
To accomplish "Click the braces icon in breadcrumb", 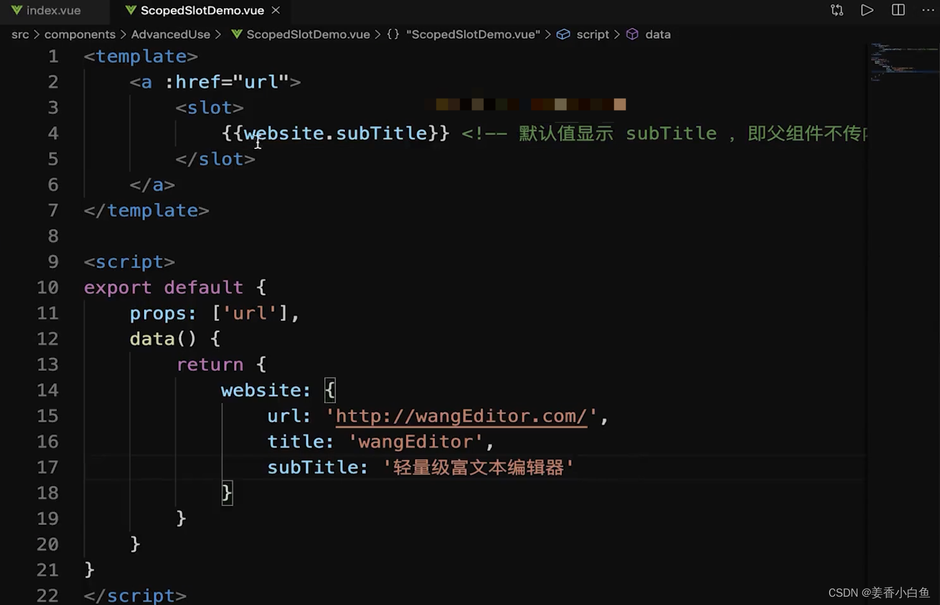I will point(393,34).
